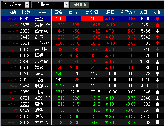Viewport: 164px width, 126px height.
Task: Click the candlestick icon in the 光聖 row
Action: click(157, 19)
